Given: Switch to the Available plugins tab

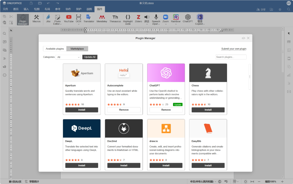Looking at the screenshot, I should [55, 49].
